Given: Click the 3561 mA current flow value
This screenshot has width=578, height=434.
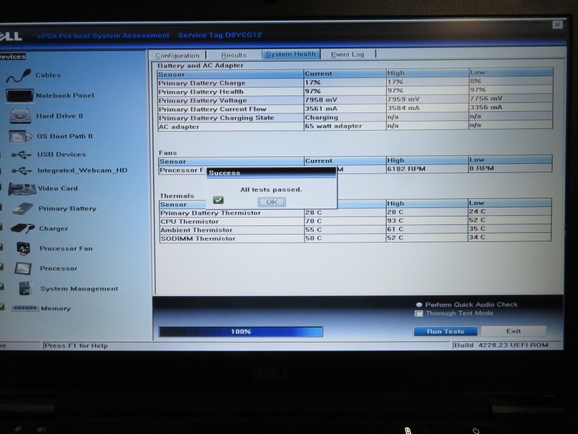Looking at the screenshot, I should click(321, 108).
